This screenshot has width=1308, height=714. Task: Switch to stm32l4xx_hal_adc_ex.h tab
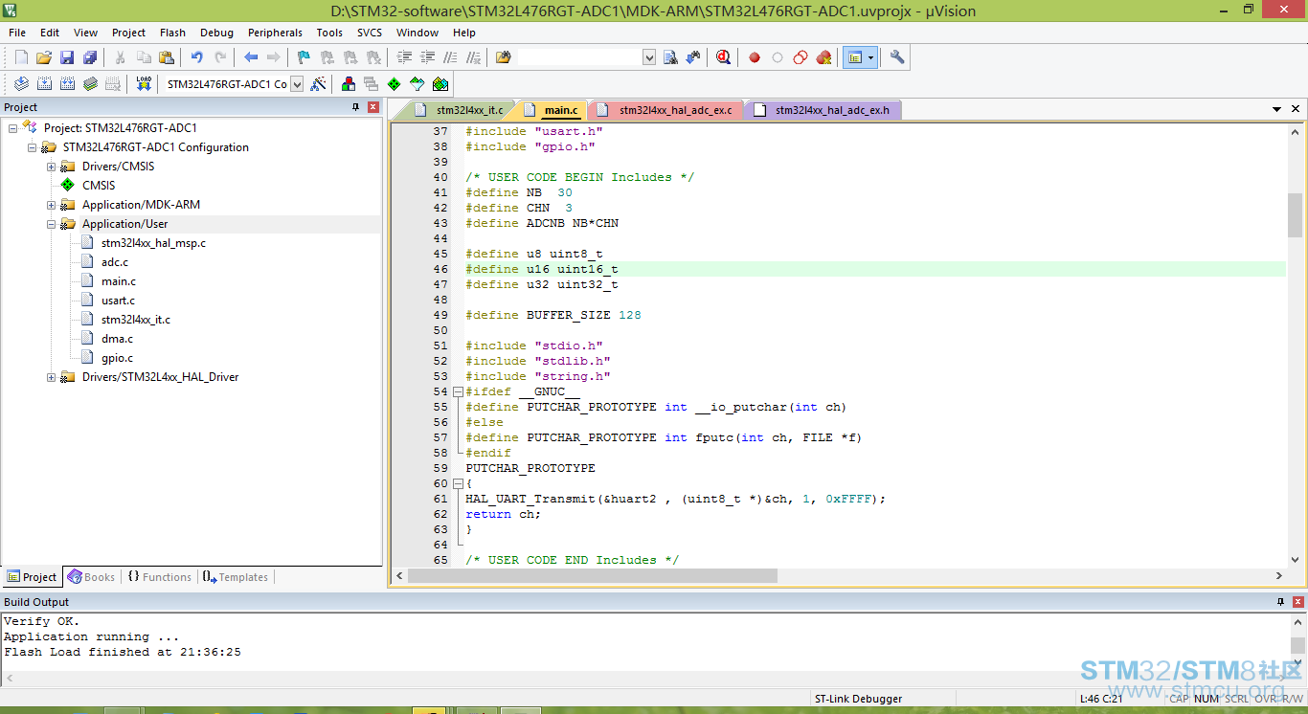(823, 110)
